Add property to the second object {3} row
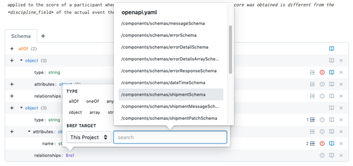This screenshot has height=166, width=353. (x=12, y=108)
